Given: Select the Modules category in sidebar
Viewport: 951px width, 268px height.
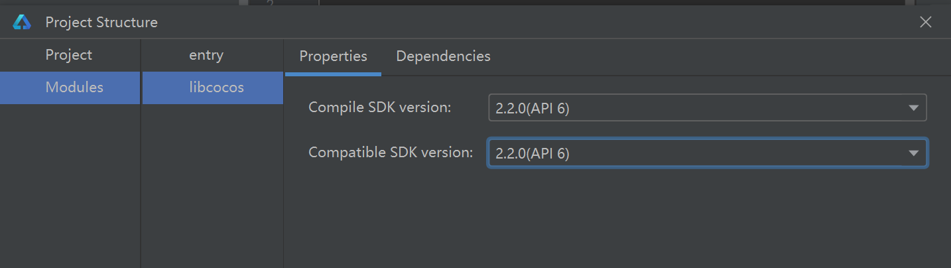Looking at the screenshot, I should pyautogui.click(x=74, y=87).
